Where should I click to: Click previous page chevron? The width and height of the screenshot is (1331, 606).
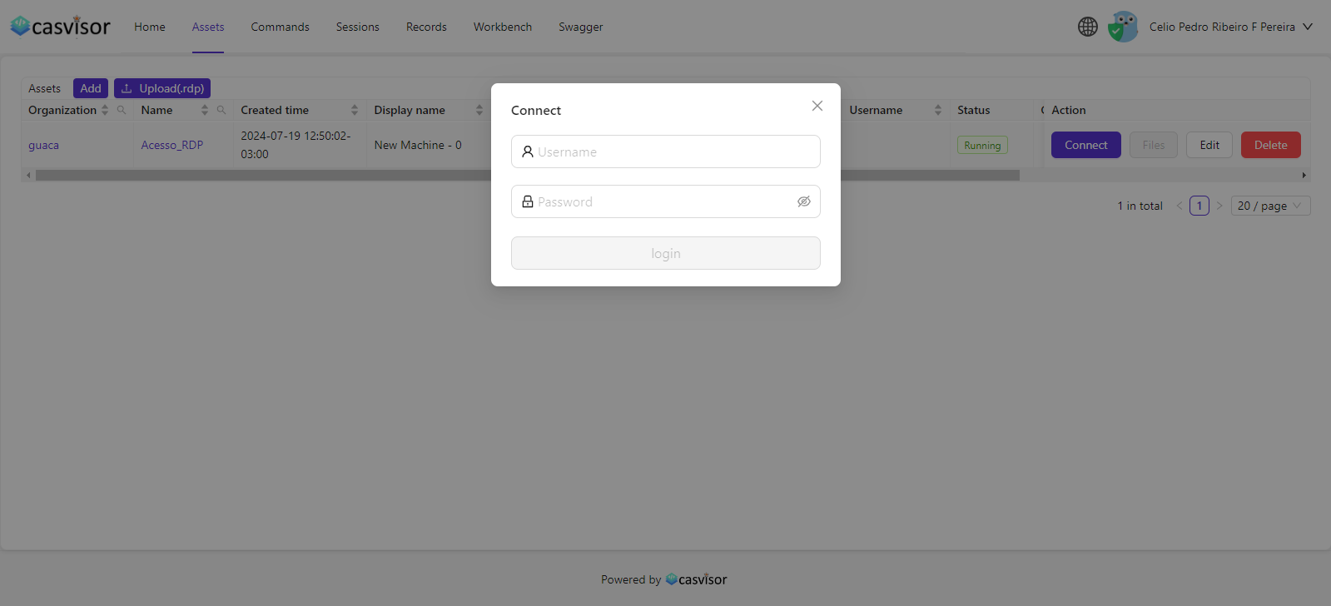click(x=1180, y=206)
